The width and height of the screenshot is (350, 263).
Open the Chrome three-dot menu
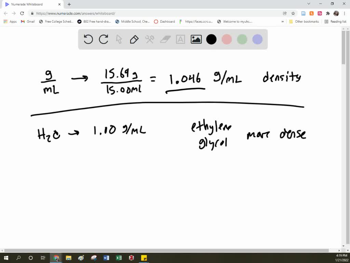coord(344,13)
